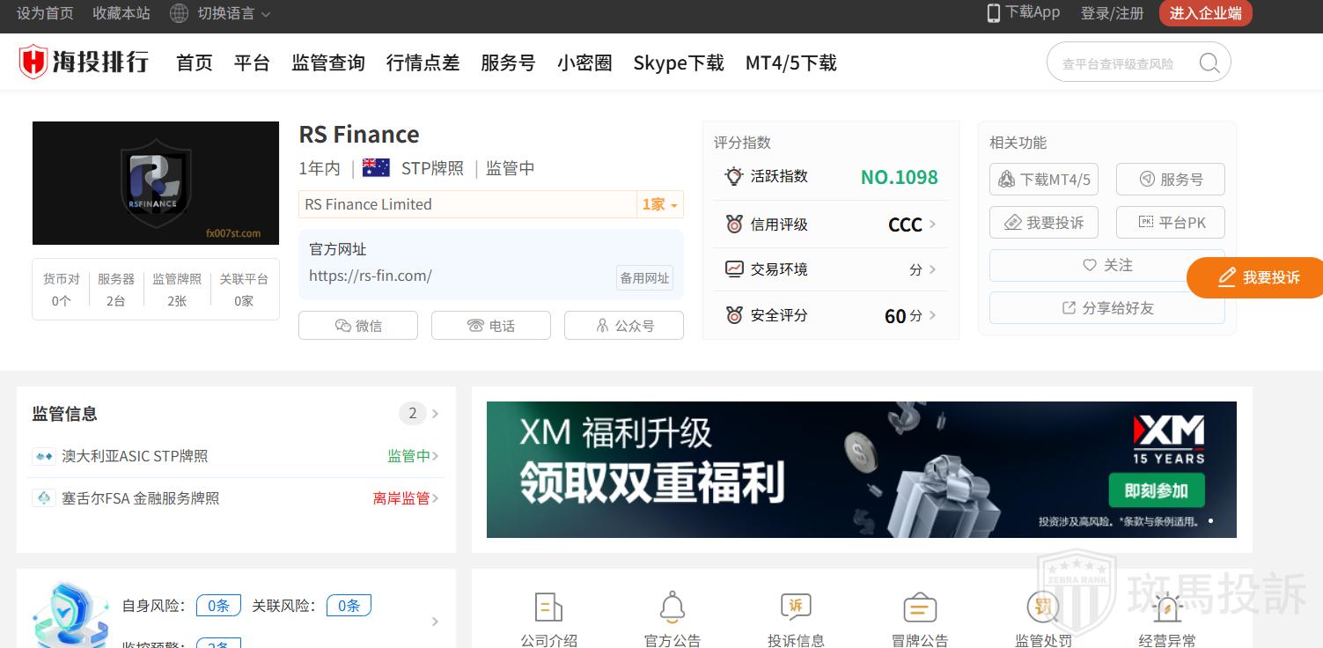Open the 1家 company dropdown
This screenshot has height=648, width=1323.
(x=659, y=204)
